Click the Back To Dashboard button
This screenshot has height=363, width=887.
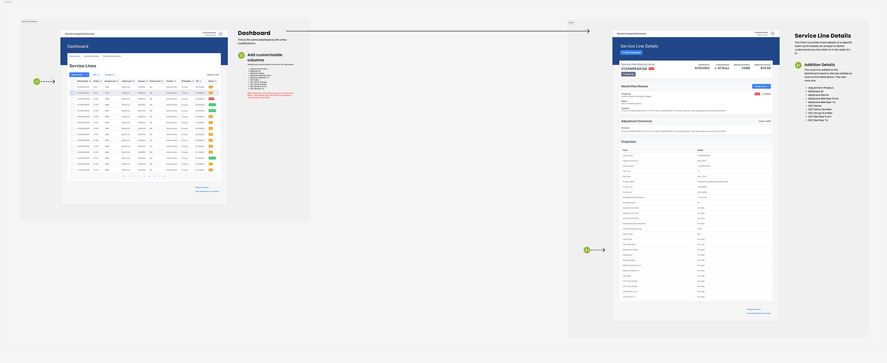(631, 53)
